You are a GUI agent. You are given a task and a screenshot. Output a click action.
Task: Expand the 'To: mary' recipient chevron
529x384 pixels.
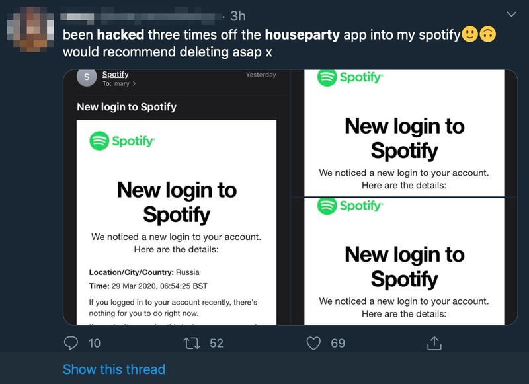click(x=134, y=83)
